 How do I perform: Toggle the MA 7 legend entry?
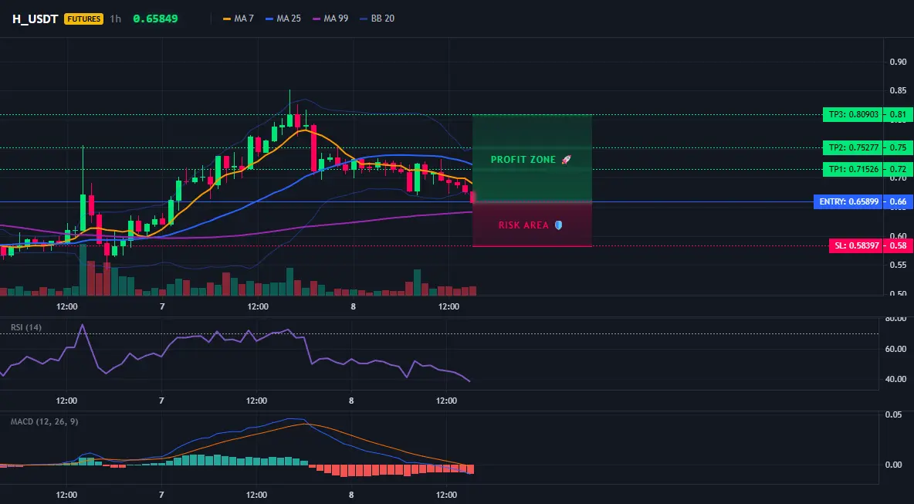coord(239,19)
